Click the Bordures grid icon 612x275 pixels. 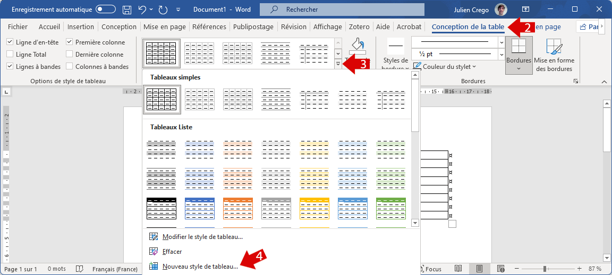[518, 46]
